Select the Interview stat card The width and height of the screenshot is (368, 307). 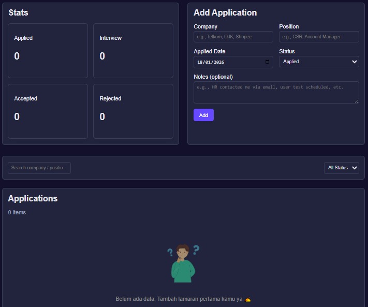[x=134, y=51]
